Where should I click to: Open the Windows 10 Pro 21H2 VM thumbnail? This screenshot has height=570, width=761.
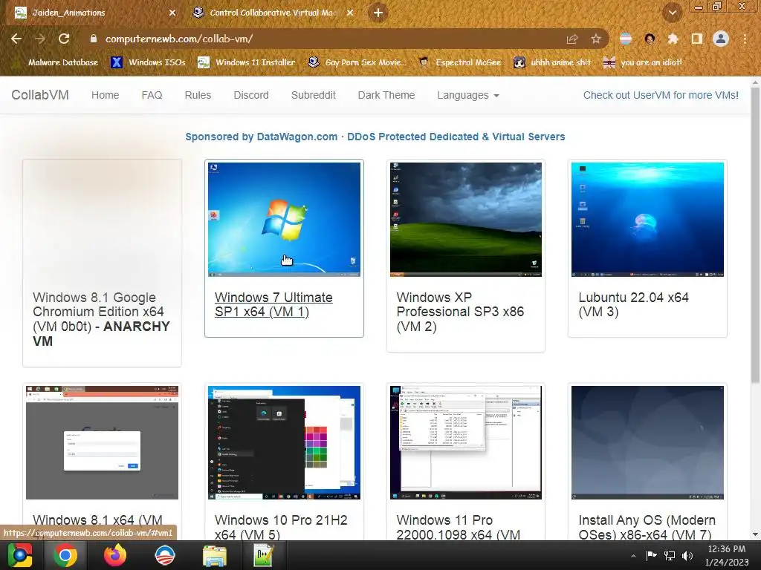[x=284, y=442]
